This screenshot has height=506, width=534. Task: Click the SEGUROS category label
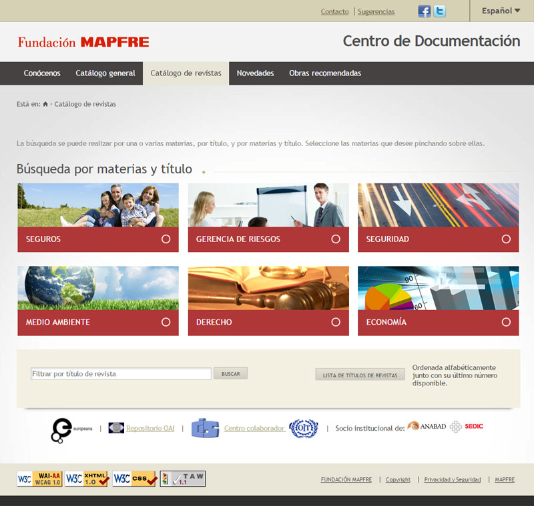[x=43, y=239]
